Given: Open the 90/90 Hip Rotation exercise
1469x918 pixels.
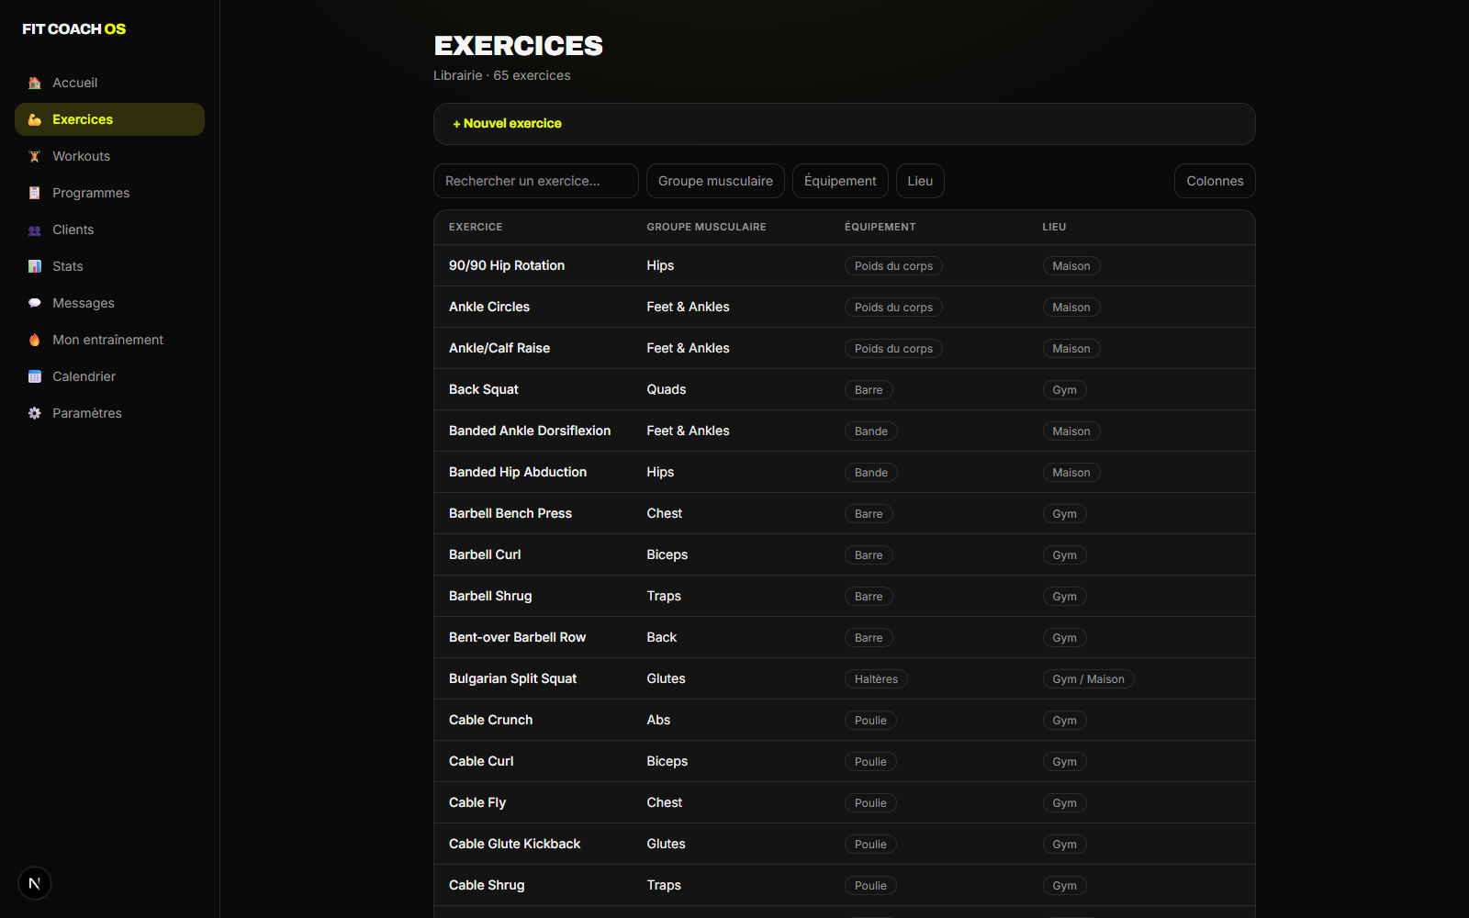Looking at the screenshot, I should click(845, 265).
